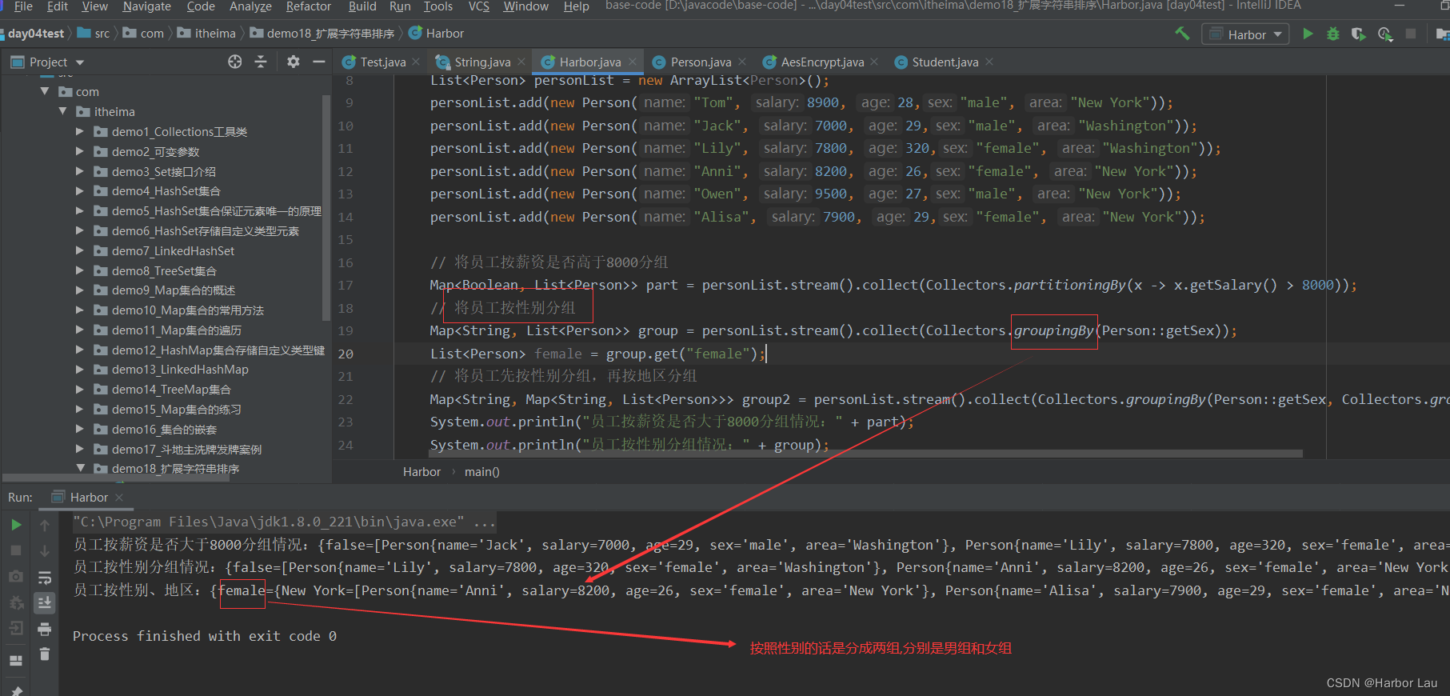Toggle scroll to end in console

click(45, 602)
